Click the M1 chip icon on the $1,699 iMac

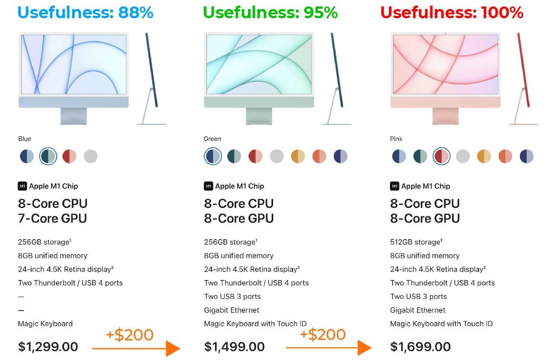coord(395,186)
